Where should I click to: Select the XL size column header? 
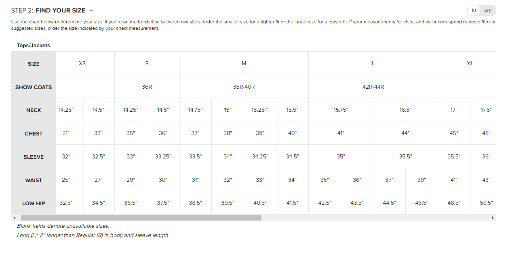click(x=470, y=63)
